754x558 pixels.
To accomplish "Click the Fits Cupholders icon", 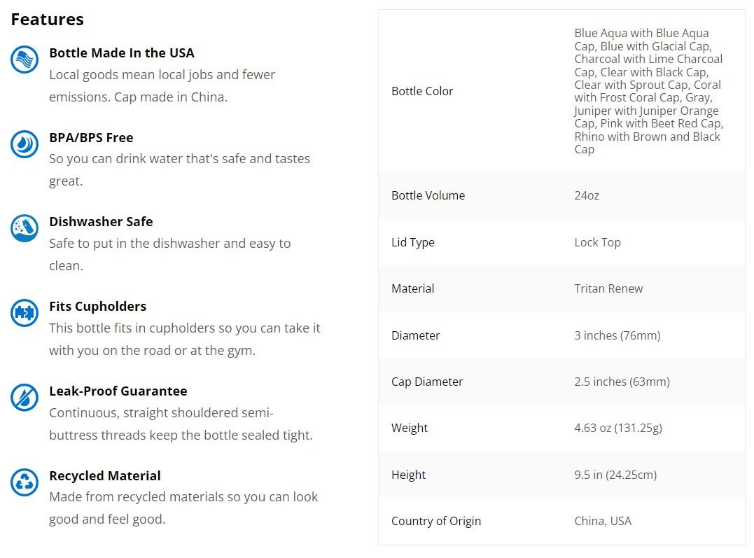I will [25, 313].
